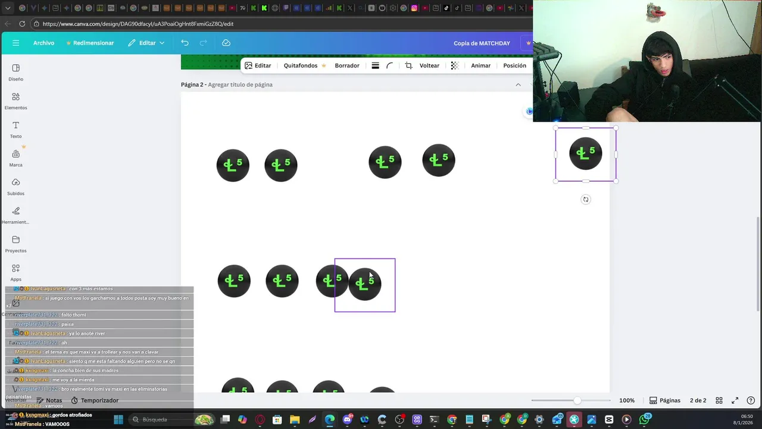Open File Explorer from the taskbar

(x=295, y=419)
